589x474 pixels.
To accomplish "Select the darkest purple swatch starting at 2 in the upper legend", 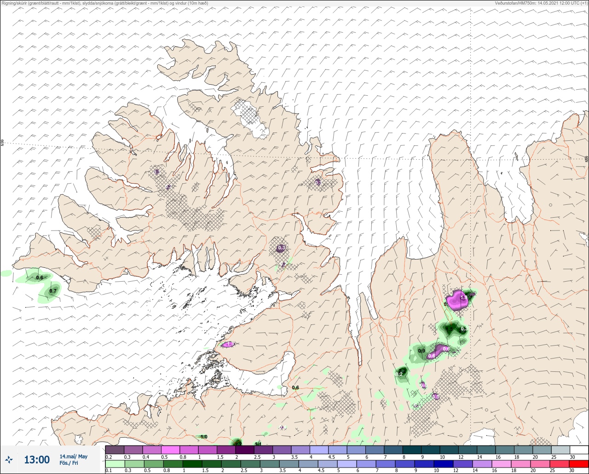I will point(244,450).
